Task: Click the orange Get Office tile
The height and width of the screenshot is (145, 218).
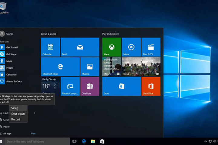Action: tap(151, 86)
